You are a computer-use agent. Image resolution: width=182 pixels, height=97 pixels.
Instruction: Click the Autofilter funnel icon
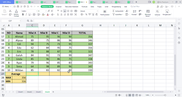coord(114,14)
